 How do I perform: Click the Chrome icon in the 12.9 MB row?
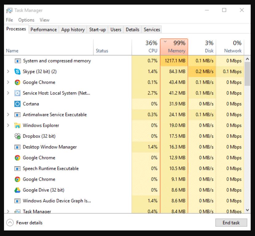pyautogui.click(x=18, y=158)
